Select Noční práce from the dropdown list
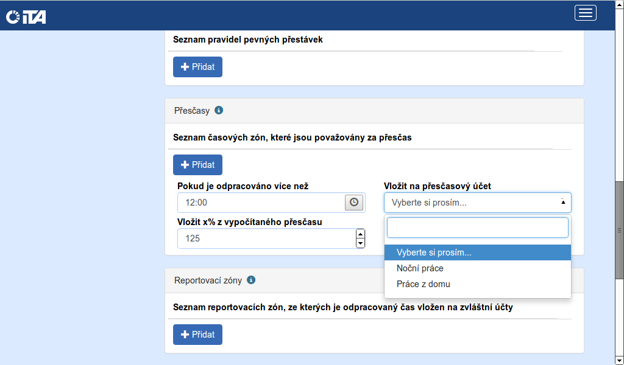This screenshot has width=624, height=365. (420, 268)
